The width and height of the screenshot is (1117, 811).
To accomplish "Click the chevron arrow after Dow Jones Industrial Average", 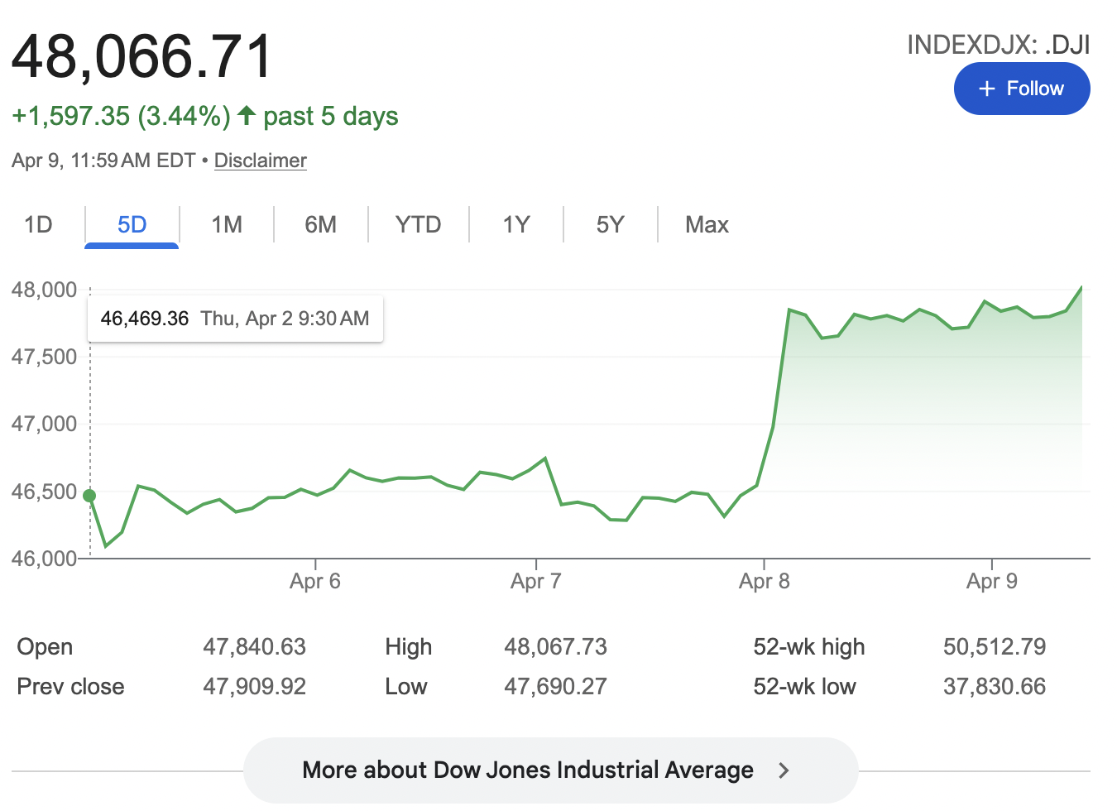I will [784, 770].
